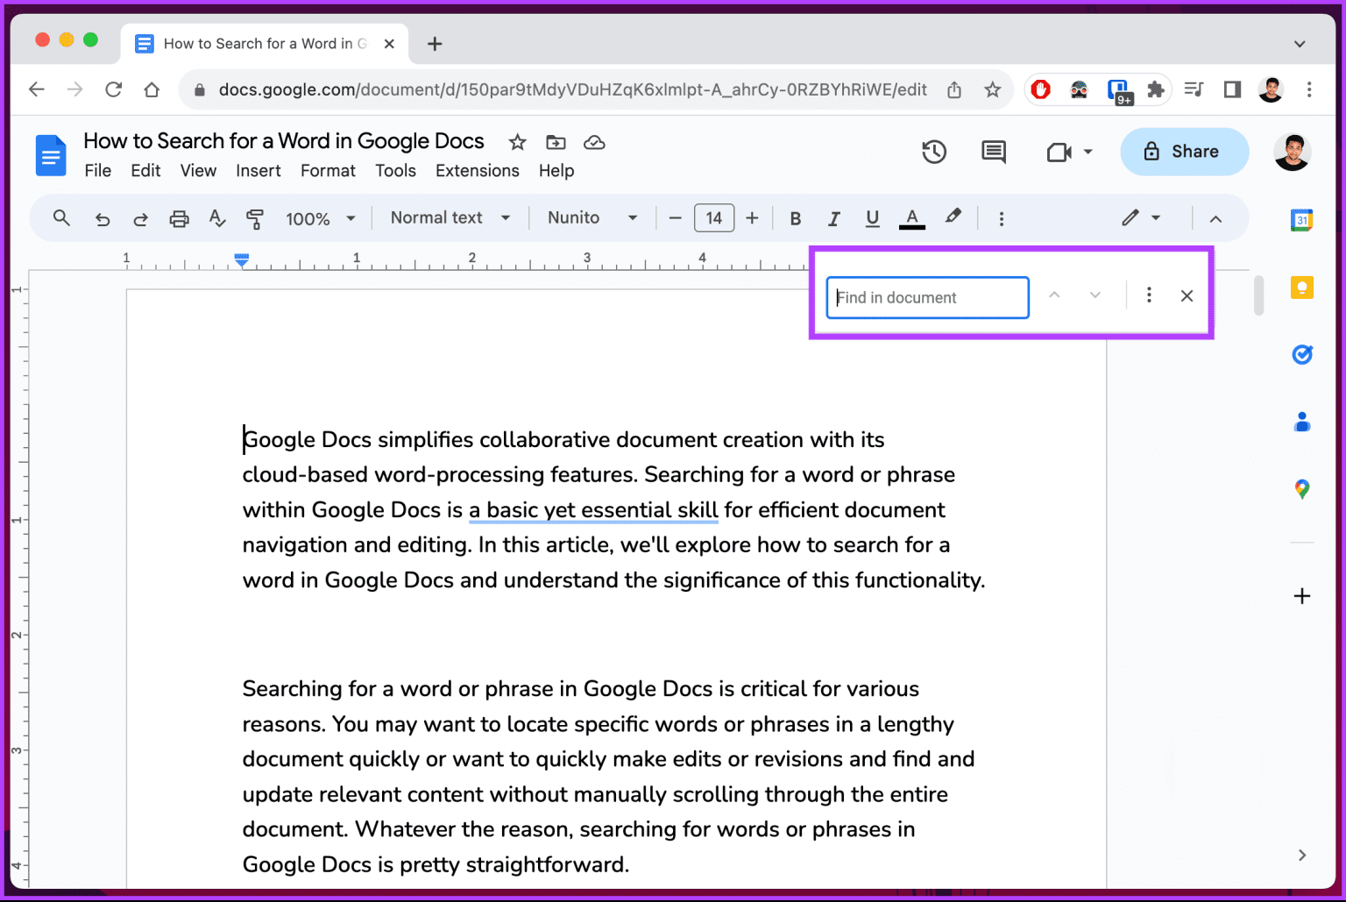Open the comment history panel

click(x=993, y=152)
